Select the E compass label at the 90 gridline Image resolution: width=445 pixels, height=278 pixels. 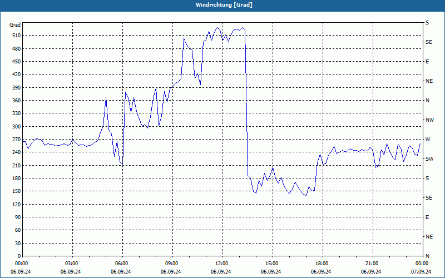pos(427,217)
